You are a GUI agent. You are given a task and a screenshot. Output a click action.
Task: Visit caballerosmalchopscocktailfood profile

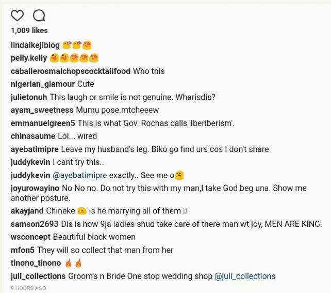pos(71,71)
